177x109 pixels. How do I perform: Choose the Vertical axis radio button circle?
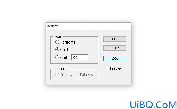tap(57, 49)
